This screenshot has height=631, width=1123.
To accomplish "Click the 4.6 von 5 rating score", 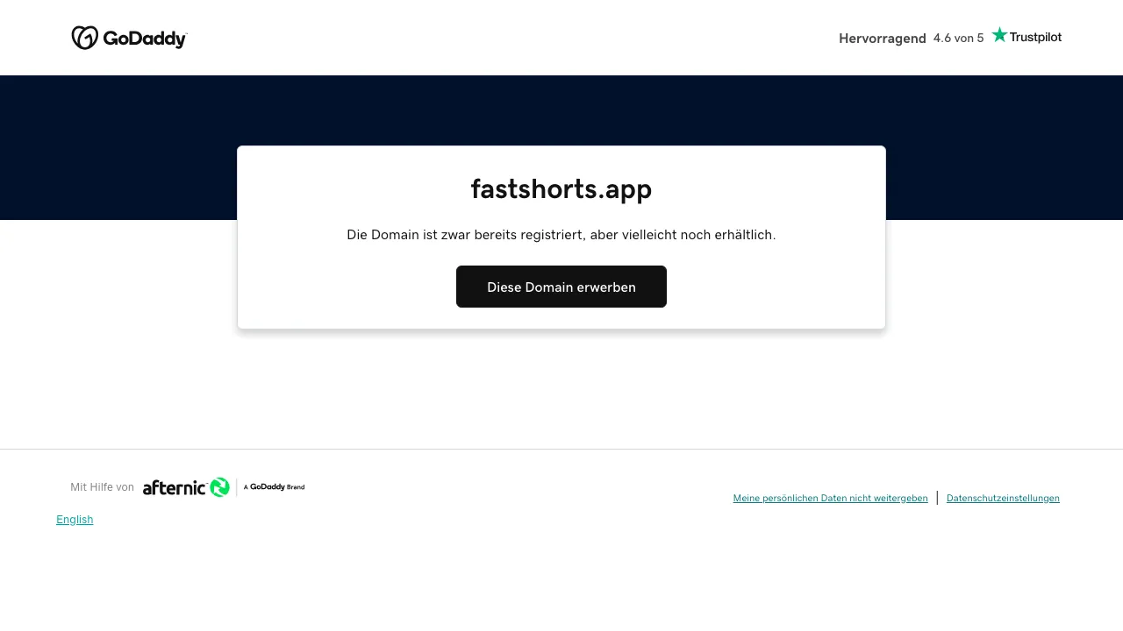I will pyautogui.click(x=958, y=39).
